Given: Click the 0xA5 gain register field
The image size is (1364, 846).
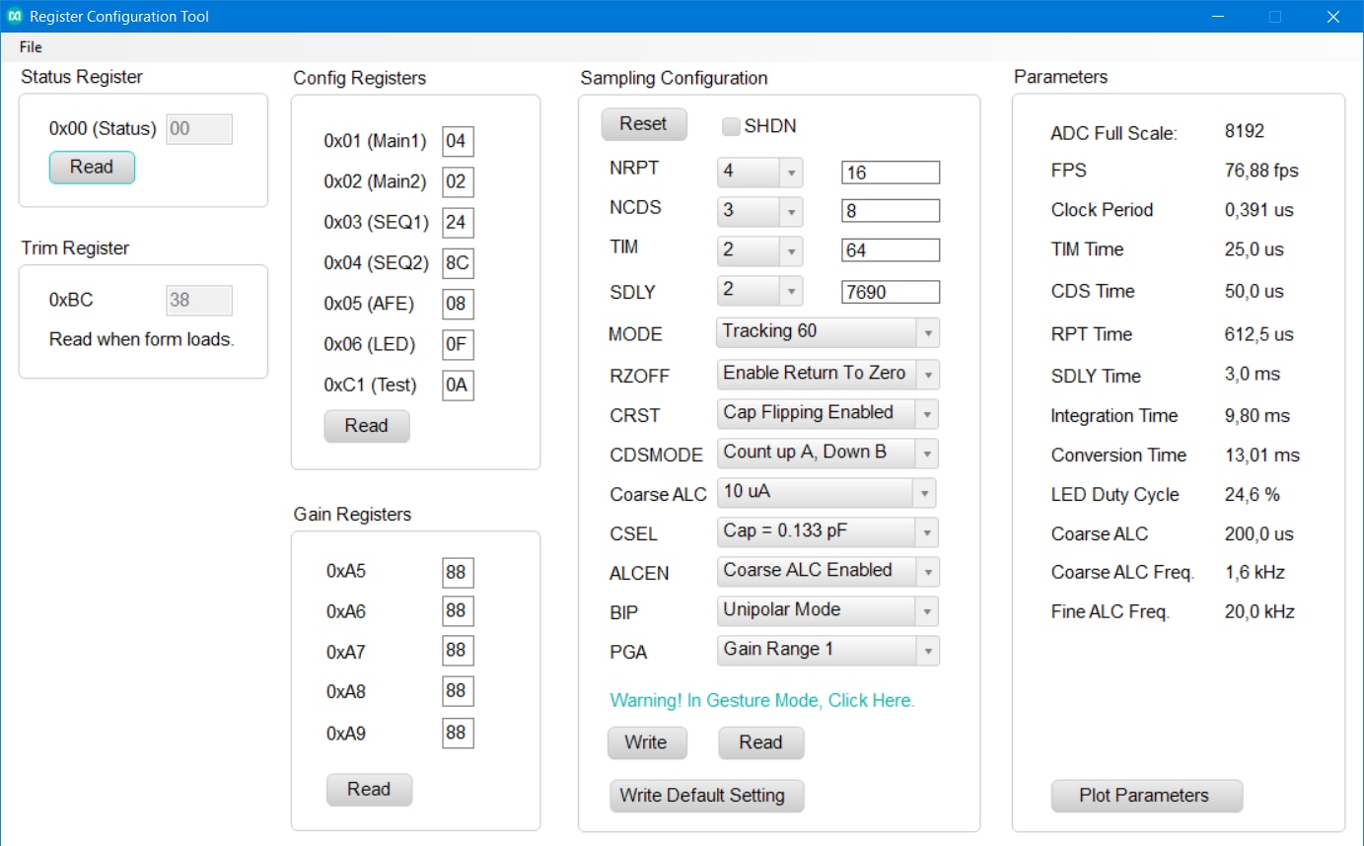Looking at the screenshot, I should click(x=458, y=572).
